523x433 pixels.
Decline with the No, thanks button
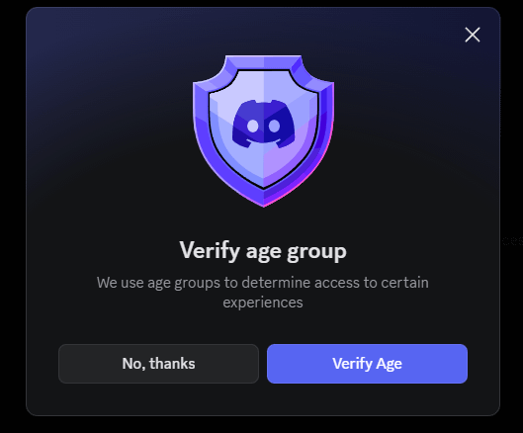point(158,364)
